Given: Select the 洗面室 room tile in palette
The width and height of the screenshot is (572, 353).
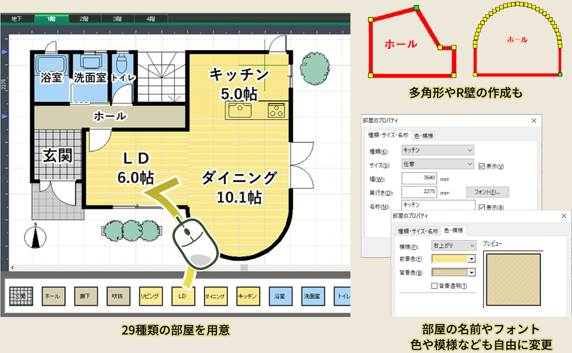Looking at the screenshot, I should [313, 296].
